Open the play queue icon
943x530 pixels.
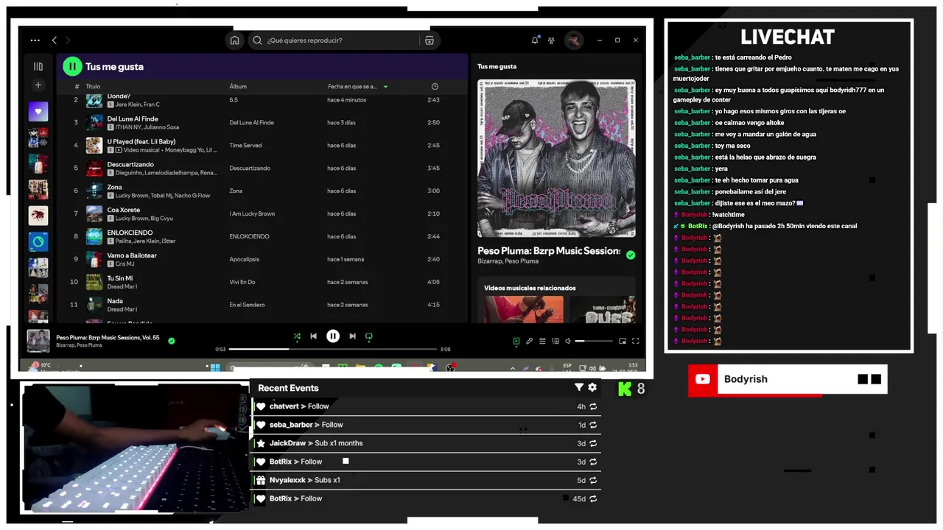point(542,341)
